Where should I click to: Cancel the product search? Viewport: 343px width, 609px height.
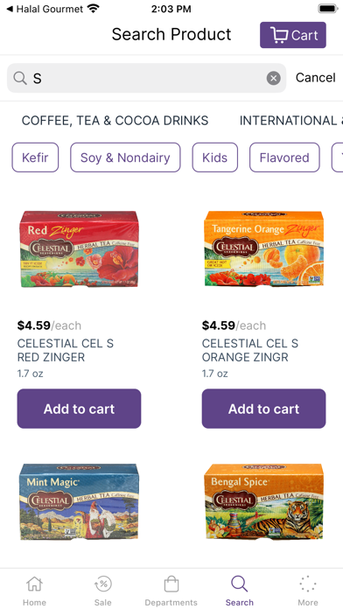[x=315, y=78]
